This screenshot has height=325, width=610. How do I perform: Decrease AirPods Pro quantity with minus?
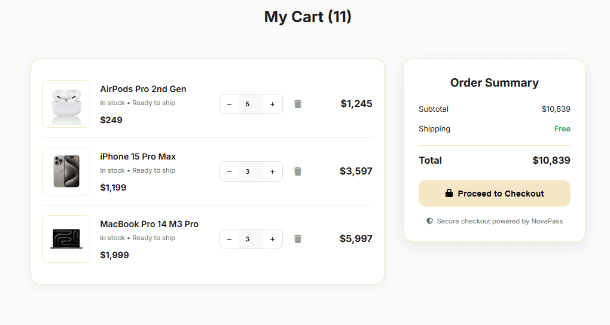pyautogui.click(x=230, y=104)
